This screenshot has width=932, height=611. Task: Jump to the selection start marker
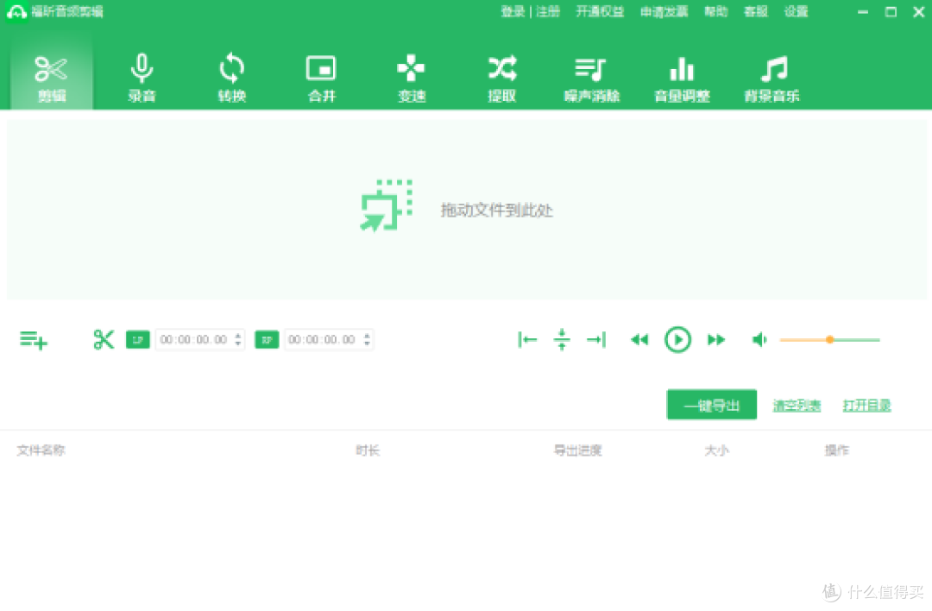coord(527,339)
